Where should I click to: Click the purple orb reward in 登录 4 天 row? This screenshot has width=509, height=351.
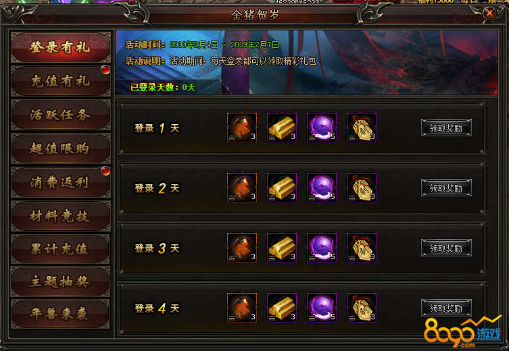pyautogui.click(x=322, y=308)
